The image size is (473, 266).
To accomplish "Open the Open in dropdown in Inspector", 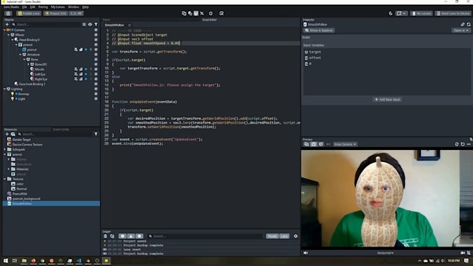I will pyautogui.click(x=461, y=31).
